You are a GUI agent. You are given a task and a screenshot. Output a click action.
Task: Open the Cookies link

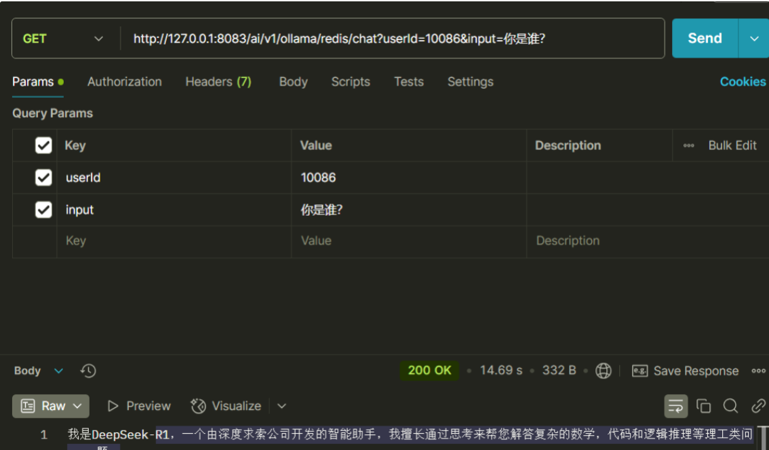point(743,81)
